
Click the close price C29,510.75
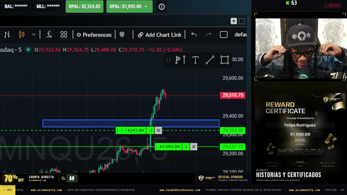click(131, 50)
